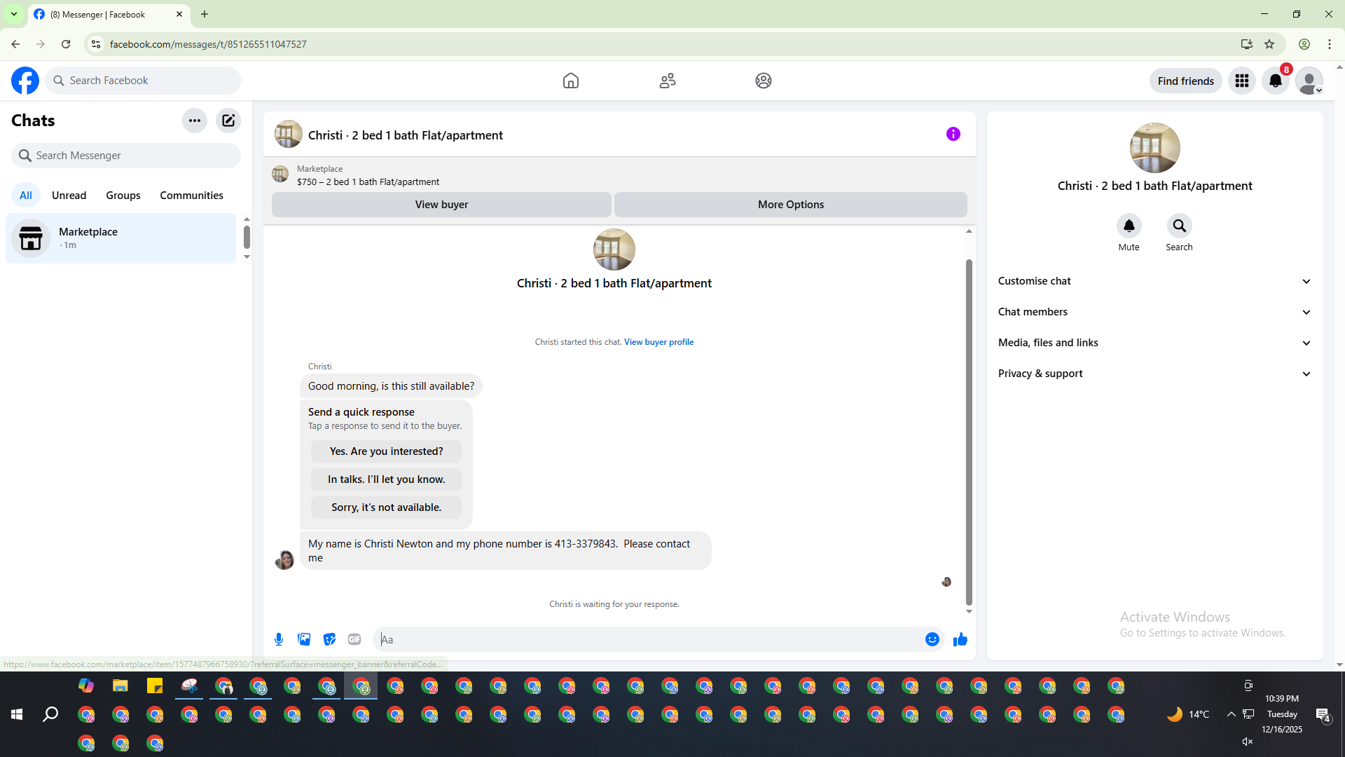The width and height of the screenshot is (1345, 757).
Task: Open File Explorer from the taskbar
Action: pyautogui.click(x=120, y=686)
